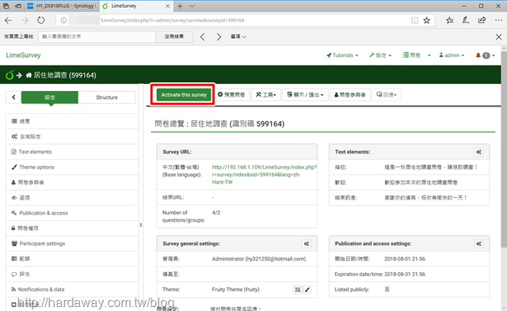Click the 居住地調查 (599164) breadcrumb title

65,75
